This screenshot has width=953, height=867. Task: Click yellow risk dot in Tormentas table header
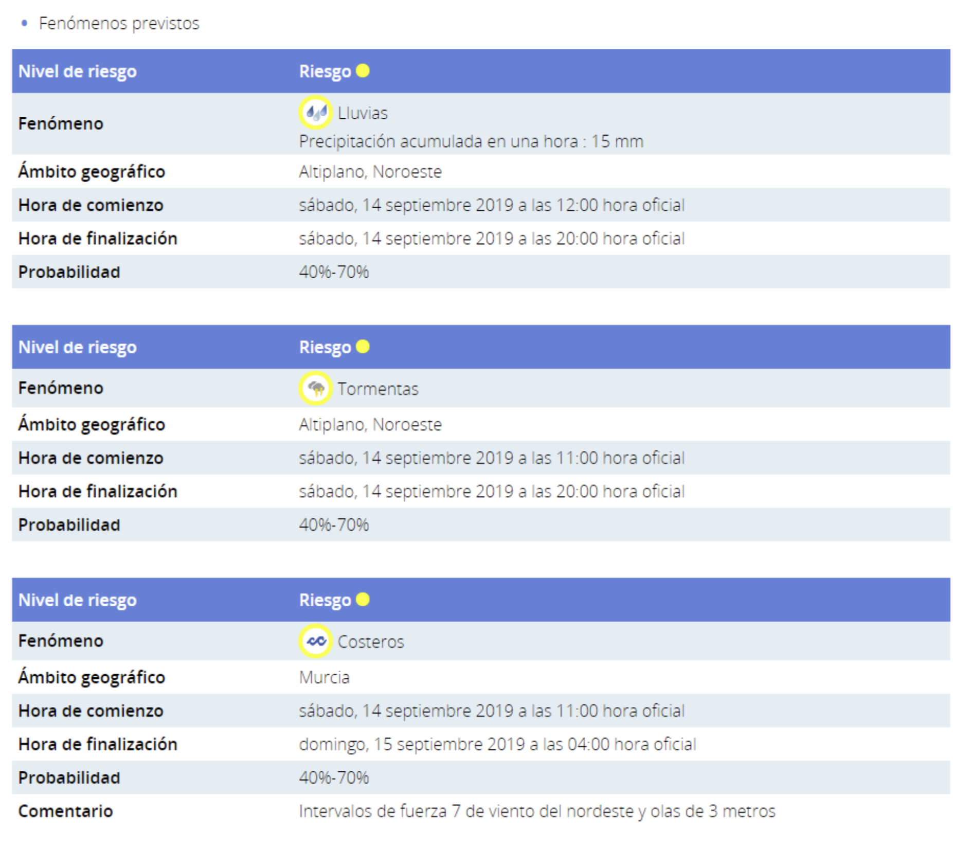(363, 347)
